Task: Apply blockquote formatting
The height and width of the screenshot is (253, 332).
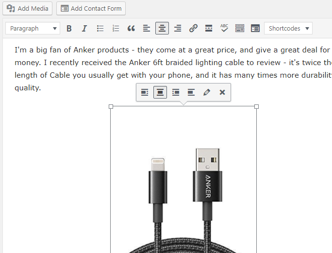Action: (x=131, y=28)
